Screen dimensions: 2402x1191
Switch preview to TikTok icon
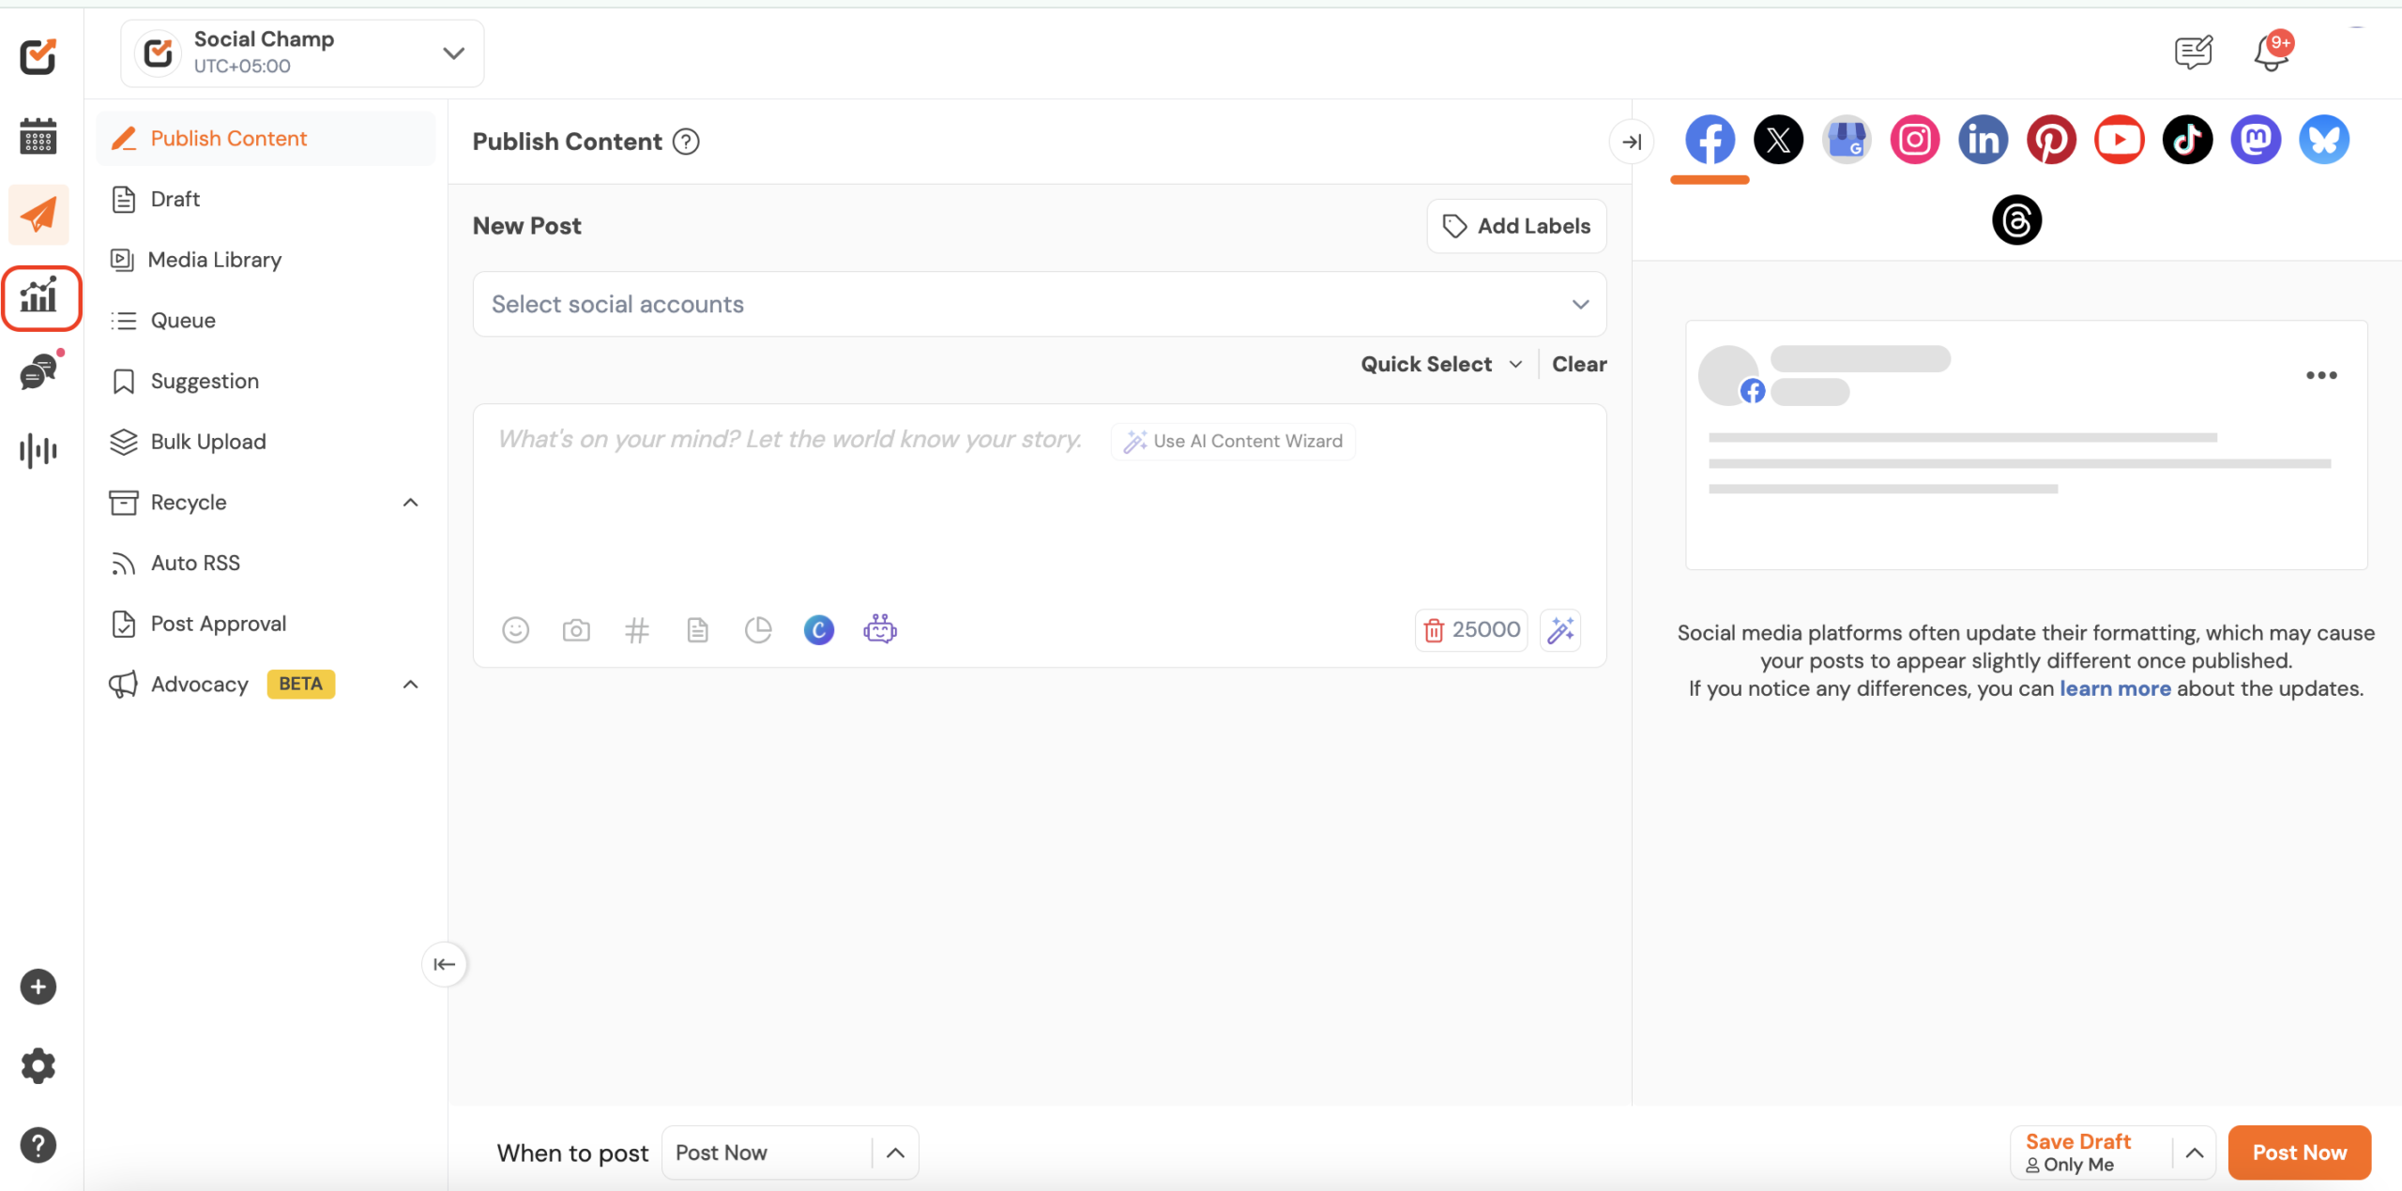(x=2187, y=140)
